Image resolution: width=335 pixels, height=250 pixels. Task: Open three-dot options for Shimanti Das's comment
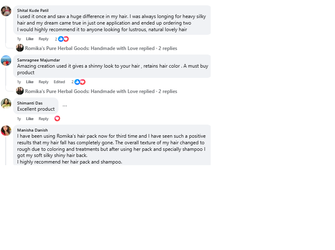65,106
